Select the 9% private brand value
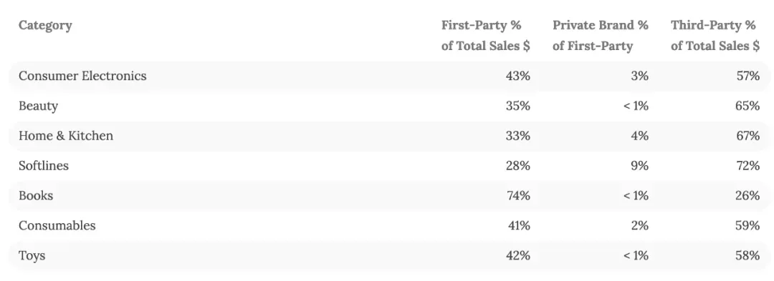The image size is (774, 281). (640, 166)
